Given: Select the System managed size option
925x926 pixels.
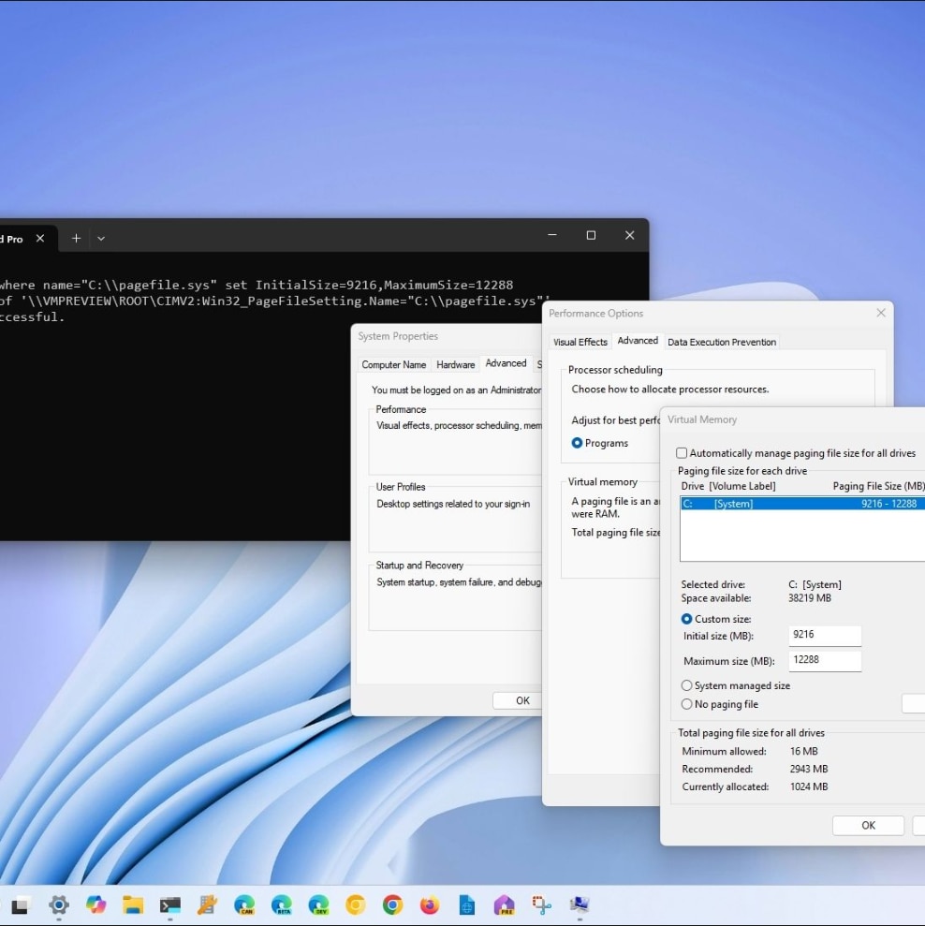Looking at the screenshot, I should 684,685.
